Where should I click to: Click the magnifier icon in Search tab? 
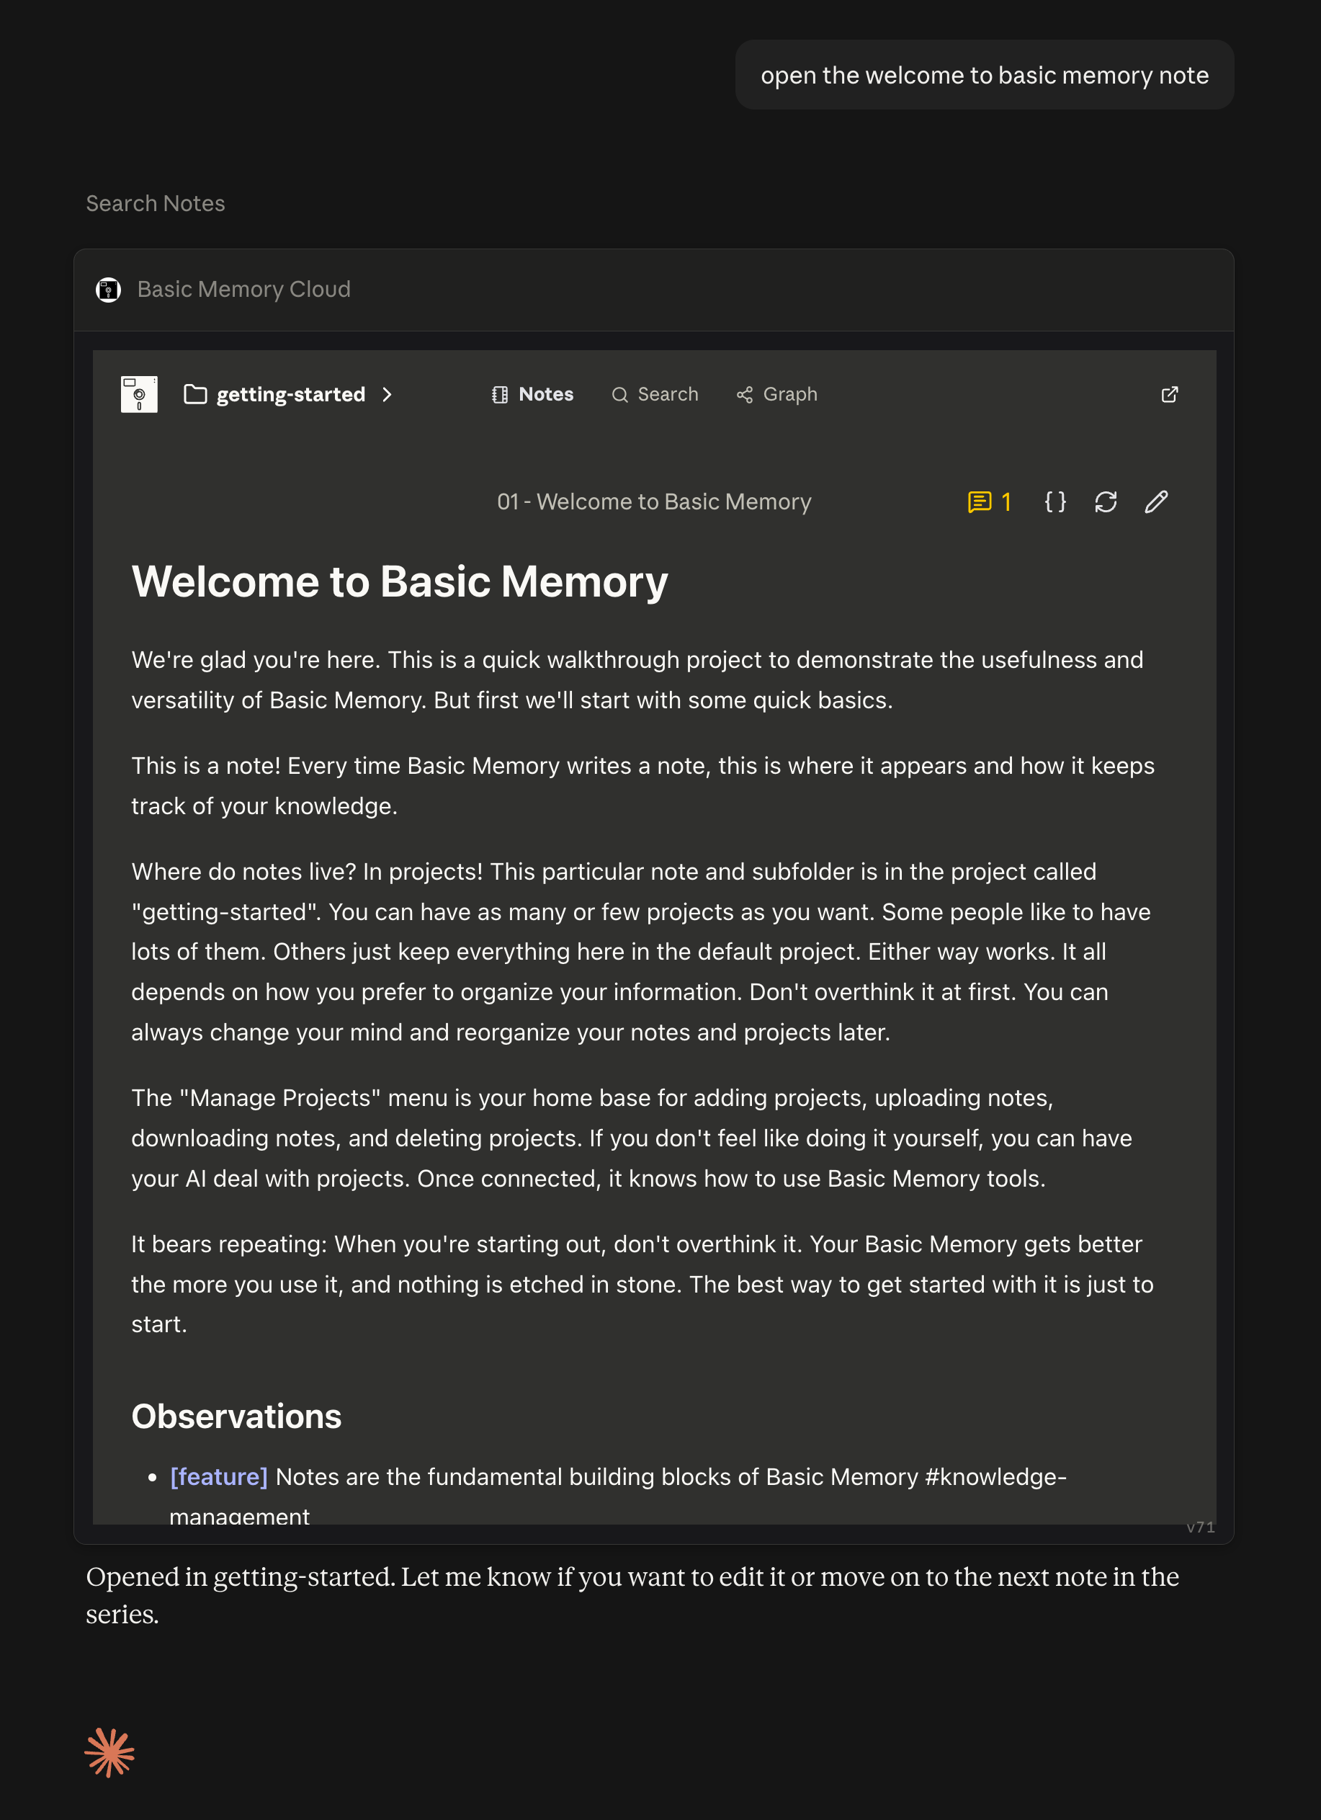click(619, 394)
